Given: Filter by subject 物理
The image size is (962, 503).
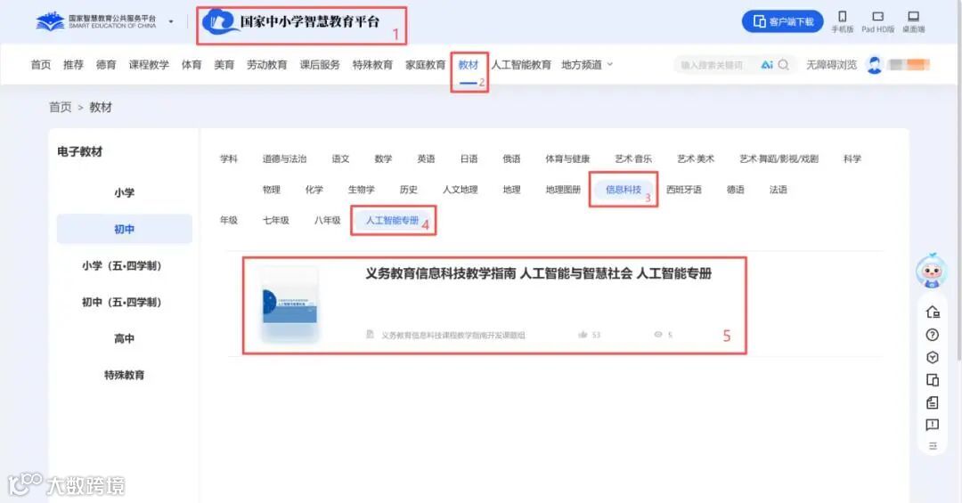Looking at the screenshot, I should coord(272,190).
